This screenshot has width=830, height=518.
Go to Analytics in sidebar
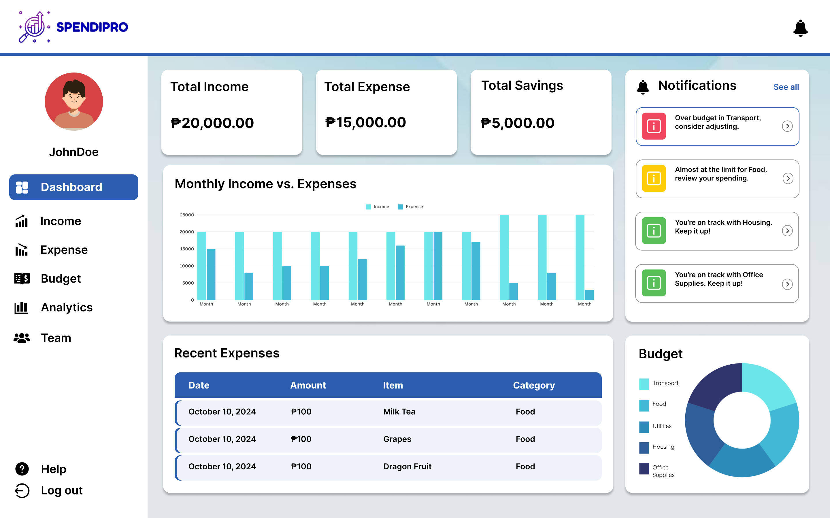67,307
